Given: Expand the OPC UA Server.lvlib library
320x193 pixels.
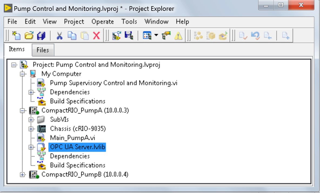Looking at the screenshot, I should coord(31,147).
